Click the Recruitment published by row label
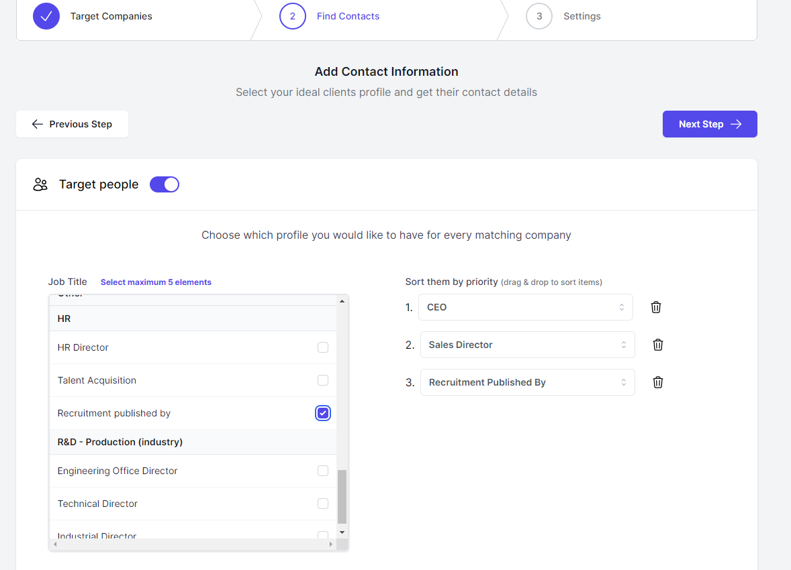 (x=114, y=413)
